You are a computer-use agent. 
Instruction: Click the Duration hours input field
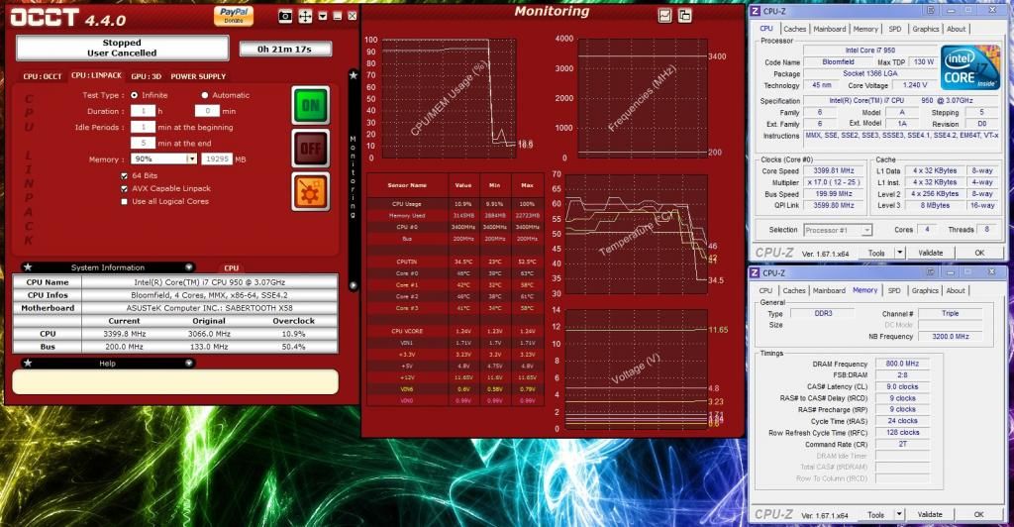[x=143, y=111]
